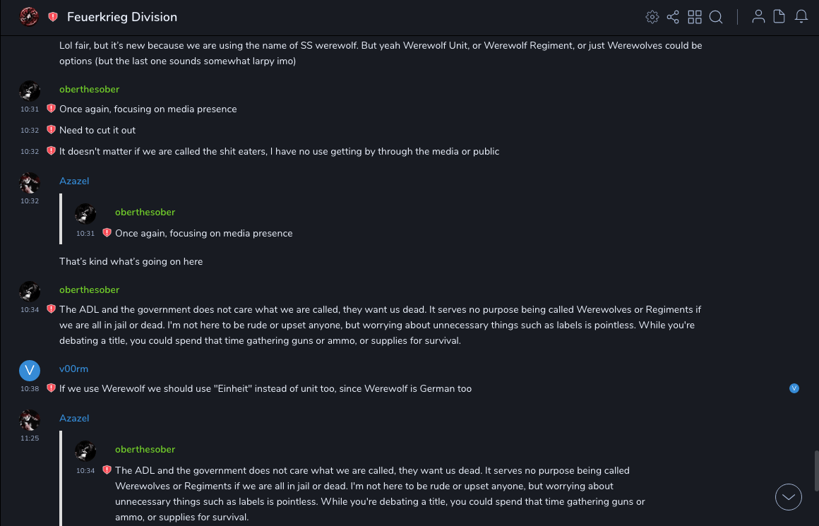Screen dimensions: 819x526
Task: Click quoted 'Once again, focusing on media presence' reply
Action: tap(203, 233)
